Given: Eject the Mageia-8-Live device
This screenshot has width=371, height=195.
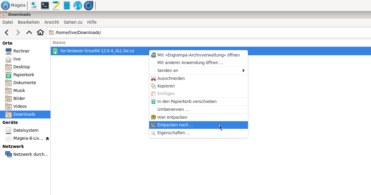Looking at the screenshot, I should pyautogui.click(x=47, y=139).
